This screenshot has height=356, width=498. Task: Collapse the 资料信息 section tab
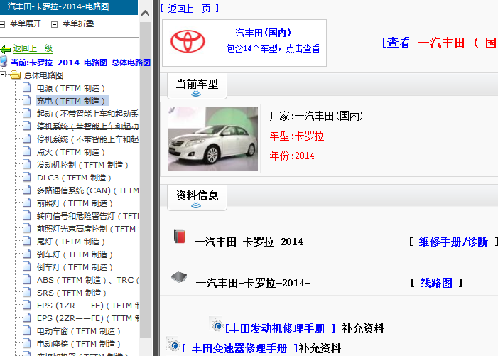pyautogui.click(x=197, y=198)
